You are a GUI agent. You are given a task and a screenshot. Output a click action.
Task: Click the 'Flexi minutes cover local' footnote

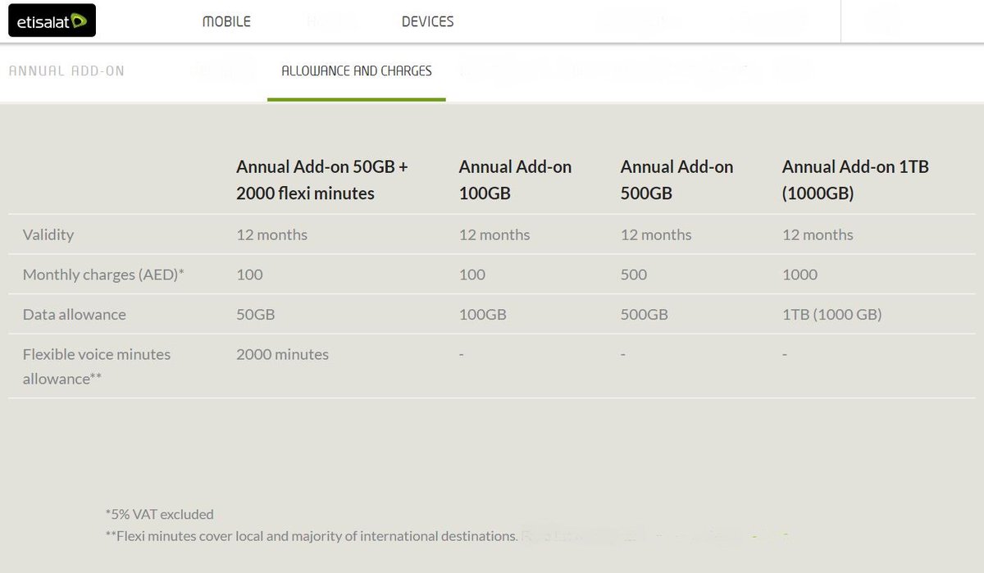tap(312, 535)
